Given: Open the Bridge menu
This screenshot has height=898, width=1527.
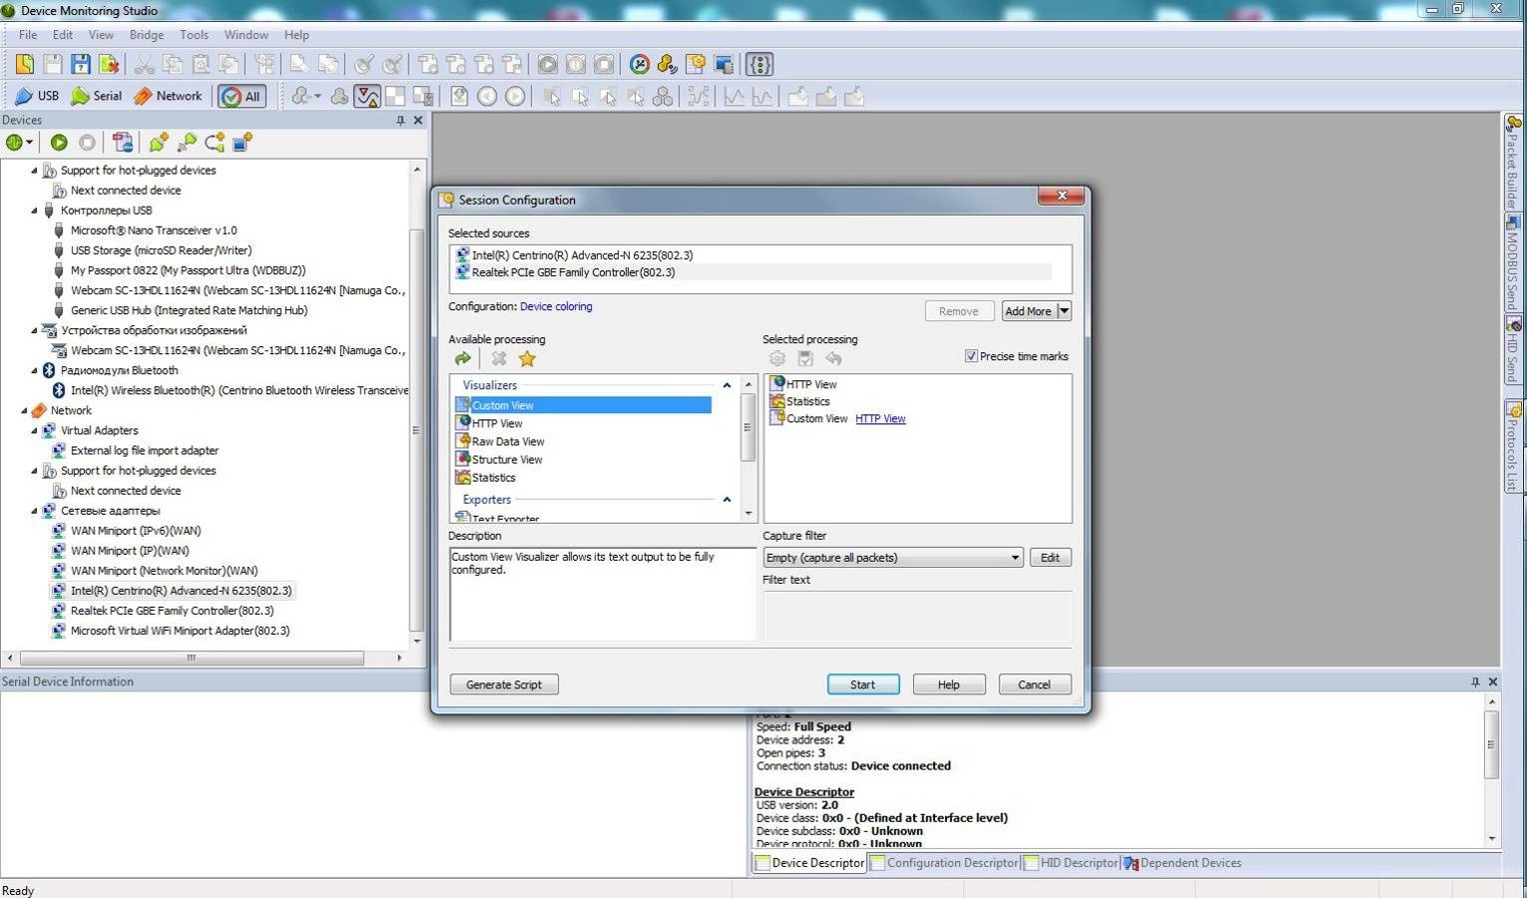Looking at the screenshot, I should pos(147,35).
